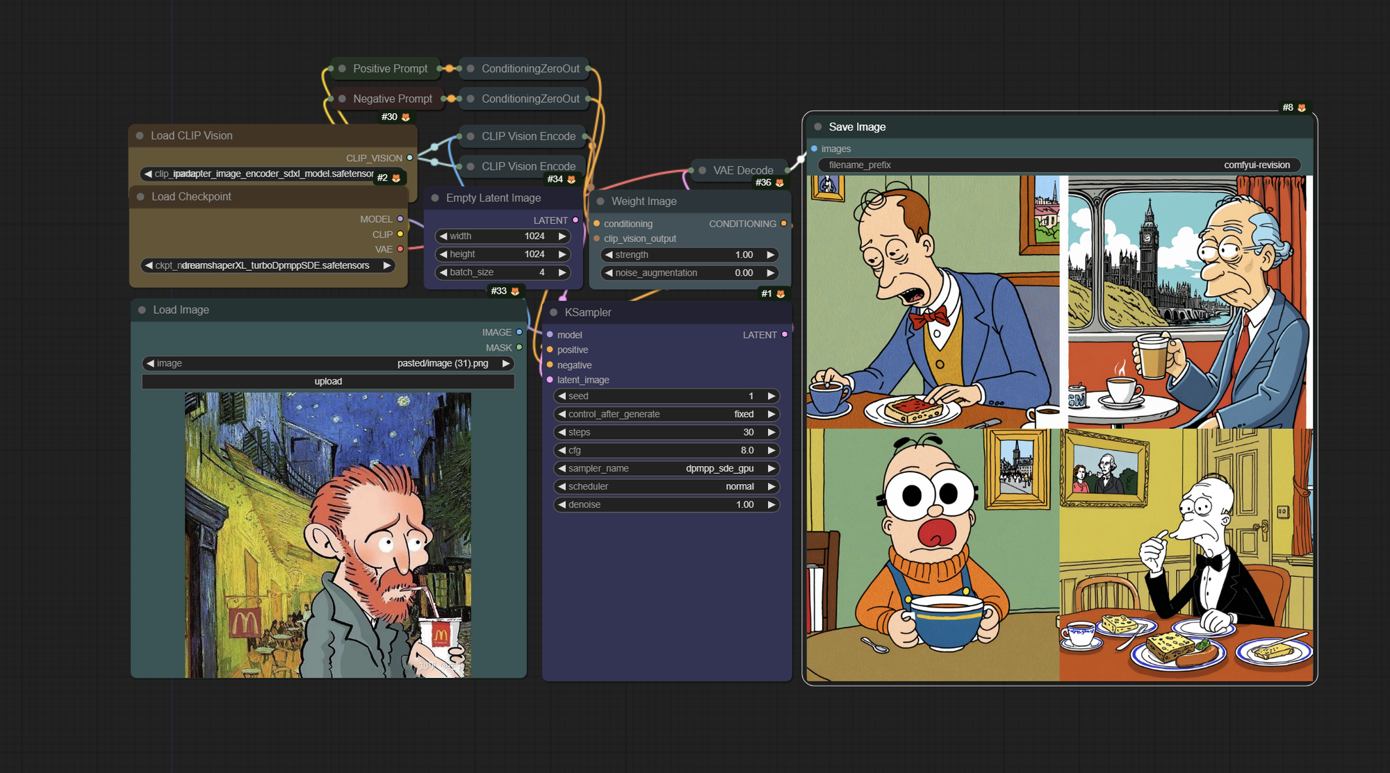Collapse the Load Image node dot
1390x773 pixels.
[142, 310]
